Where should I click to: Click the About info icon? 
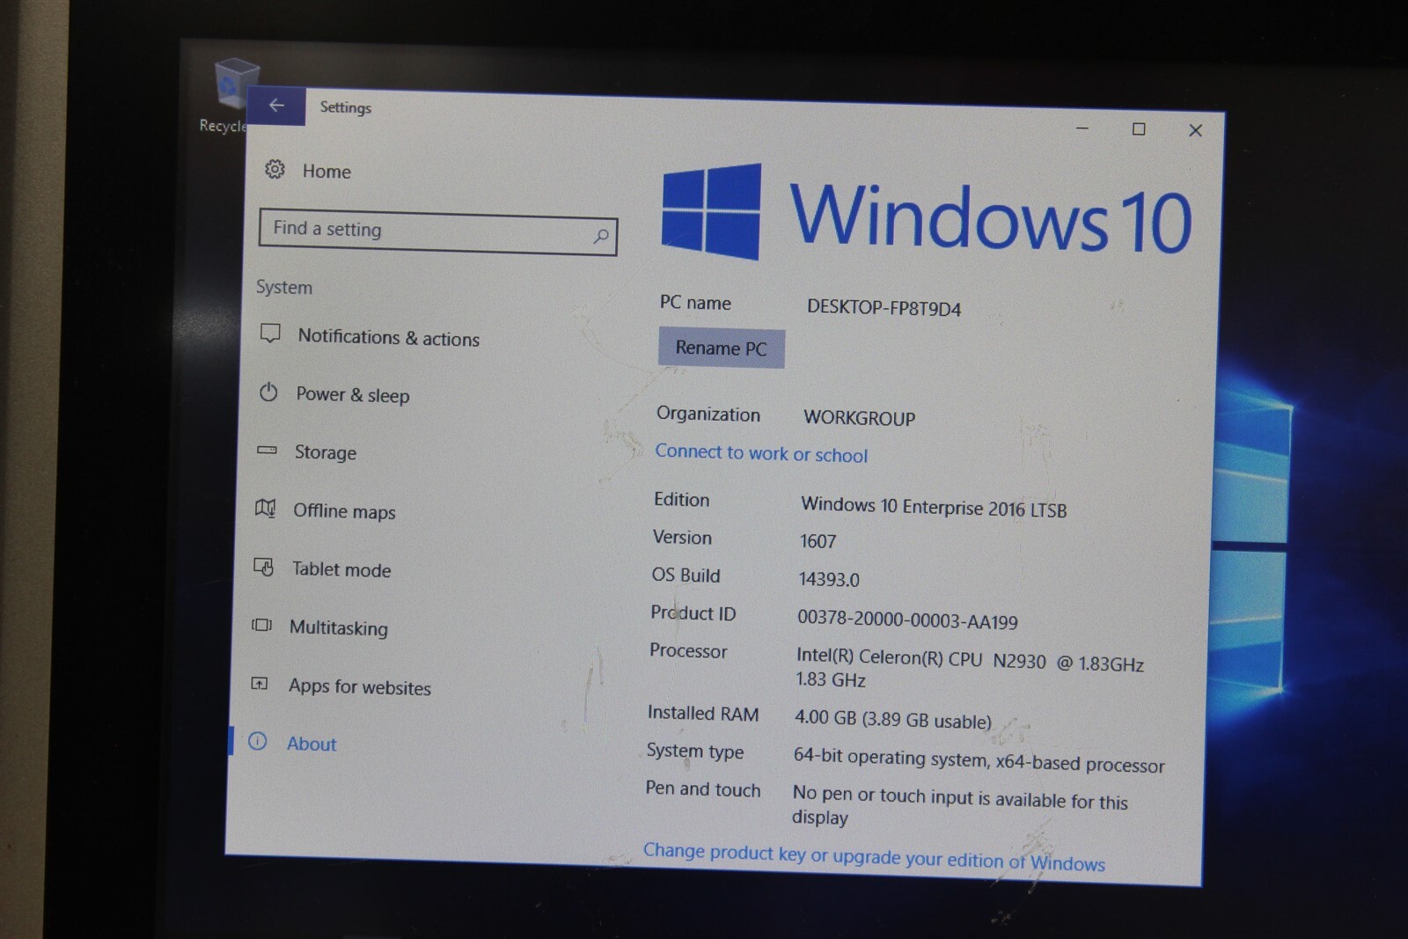257,741
